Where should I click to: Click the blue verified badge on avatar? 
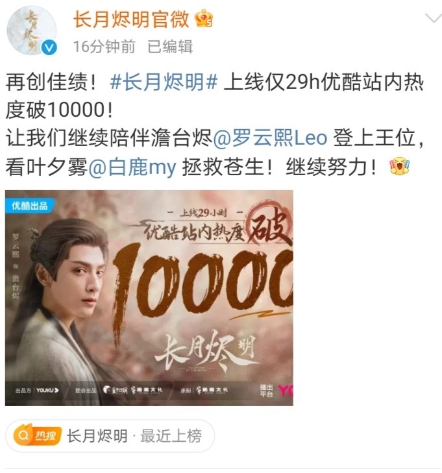tap(49, 47)
